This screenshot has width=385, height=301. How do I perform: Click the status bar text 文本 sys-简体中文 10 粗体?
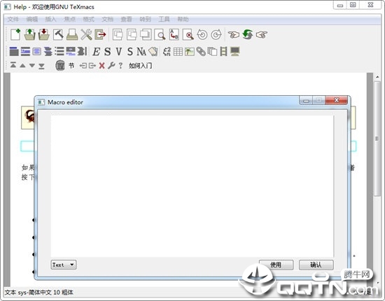(39, 292)
